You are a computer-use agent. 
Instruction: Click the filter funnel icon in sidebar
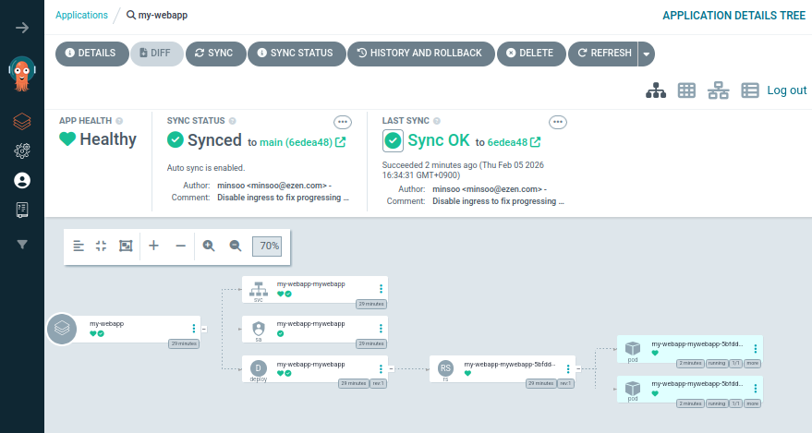click(22, 244)
